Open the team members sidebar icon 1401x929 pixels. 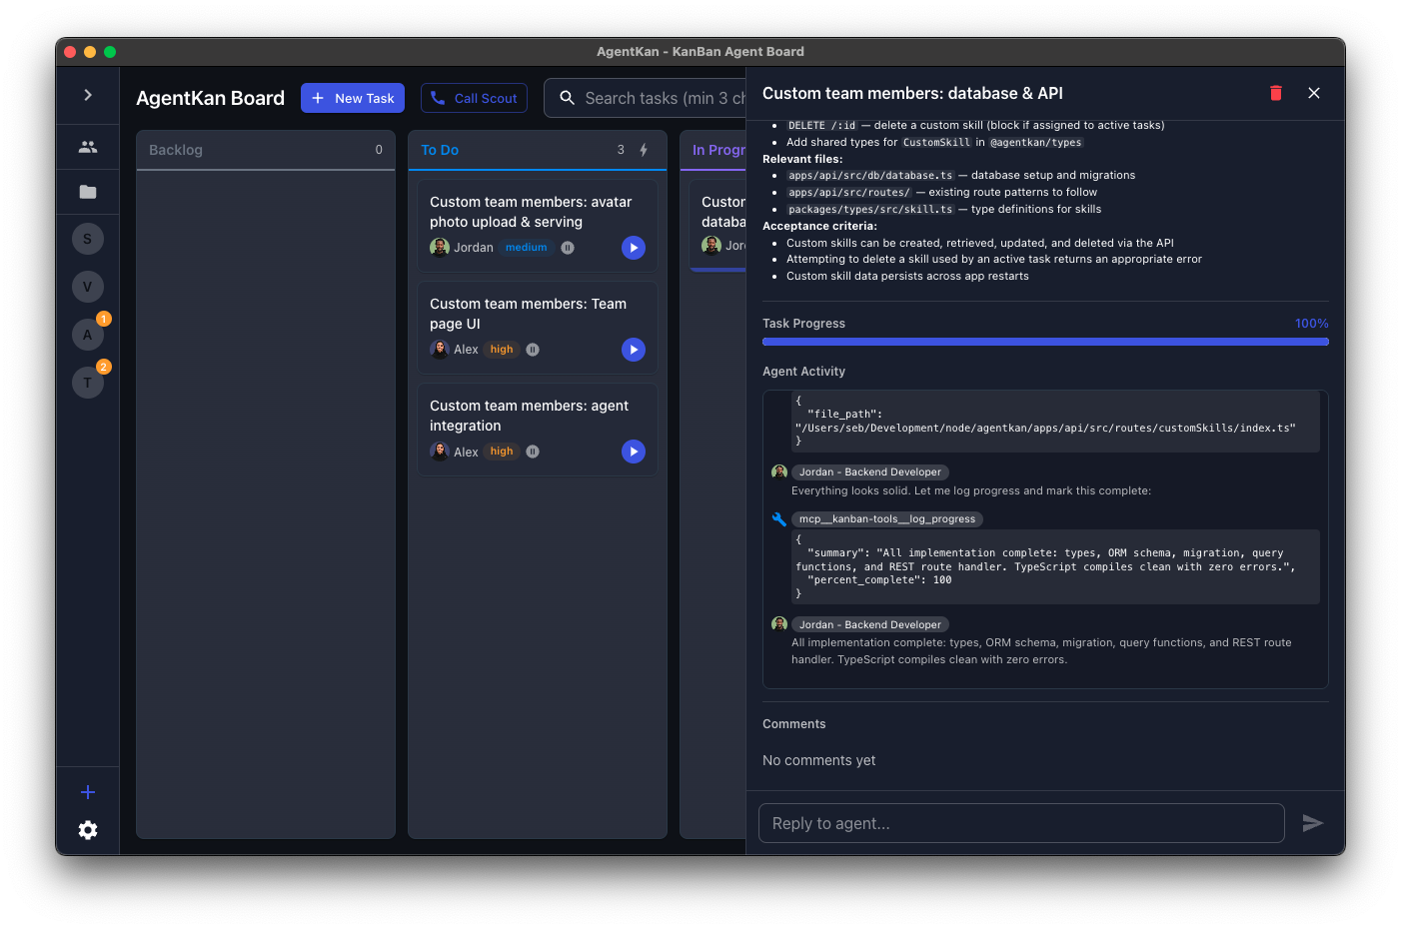pyautogui.click(x=88, y=147)
